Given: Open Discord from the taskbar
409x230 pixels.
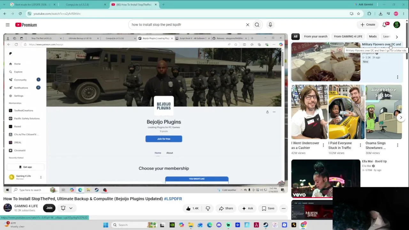Looking at the screenshot, I should [219, 225].
